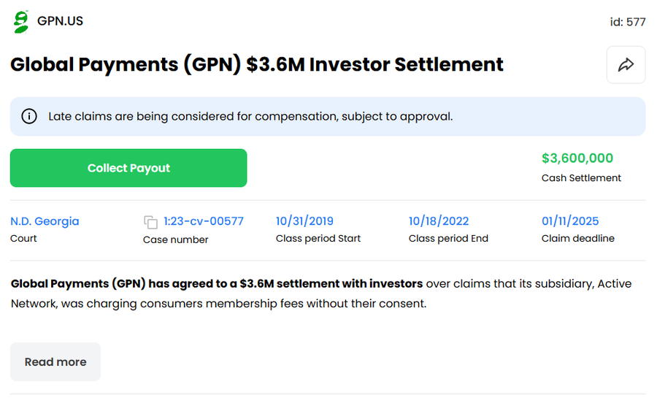Click the share arrow icon
657x403 pixels.
pos(626,65)
